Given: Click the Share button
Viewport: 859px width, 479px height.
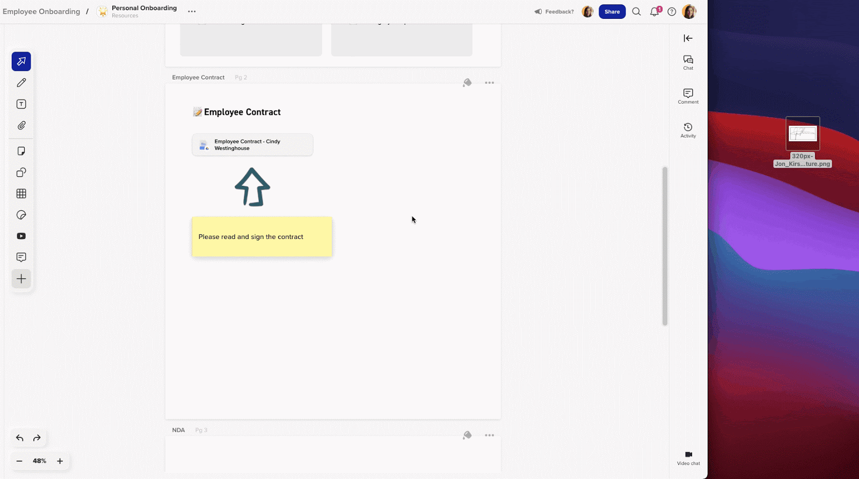Looking at the screenshot, I should [612, 12].
